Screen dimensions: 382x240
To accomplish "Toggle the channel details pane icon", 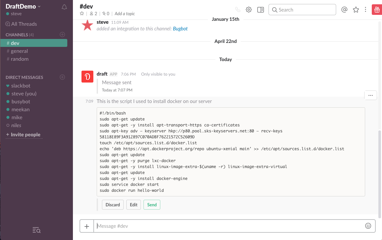I will point(261,10).
